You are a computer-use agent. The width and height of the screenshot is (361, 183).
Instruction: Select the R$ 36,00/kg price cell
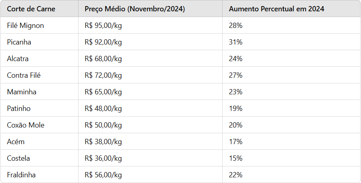103,158
